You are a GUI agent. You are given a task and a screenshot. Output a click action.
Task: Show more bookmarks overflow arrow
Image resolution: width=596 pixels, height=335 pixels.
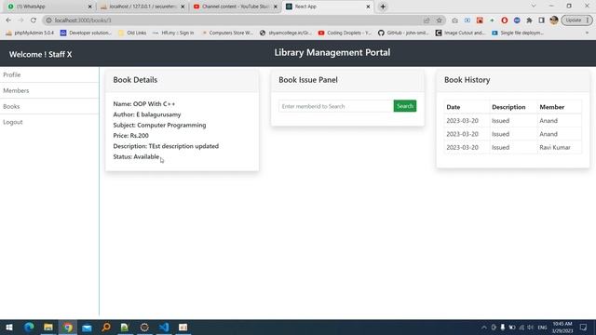(x=587, y=33)
